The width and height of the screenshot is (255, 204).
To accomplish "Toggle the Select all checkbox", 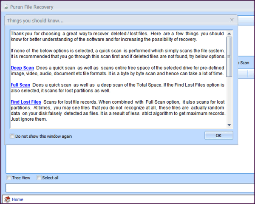I will point(39,178).
